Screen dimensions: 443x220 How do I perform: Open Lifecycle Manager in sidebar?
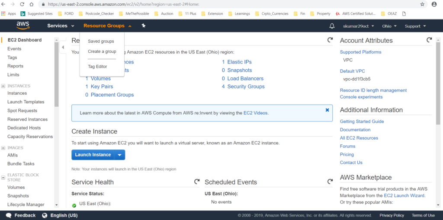coord(26,205)
